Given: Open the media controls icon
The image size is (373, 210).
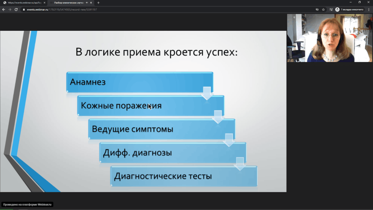Looking at the screenshot, I should click(331, 10).
